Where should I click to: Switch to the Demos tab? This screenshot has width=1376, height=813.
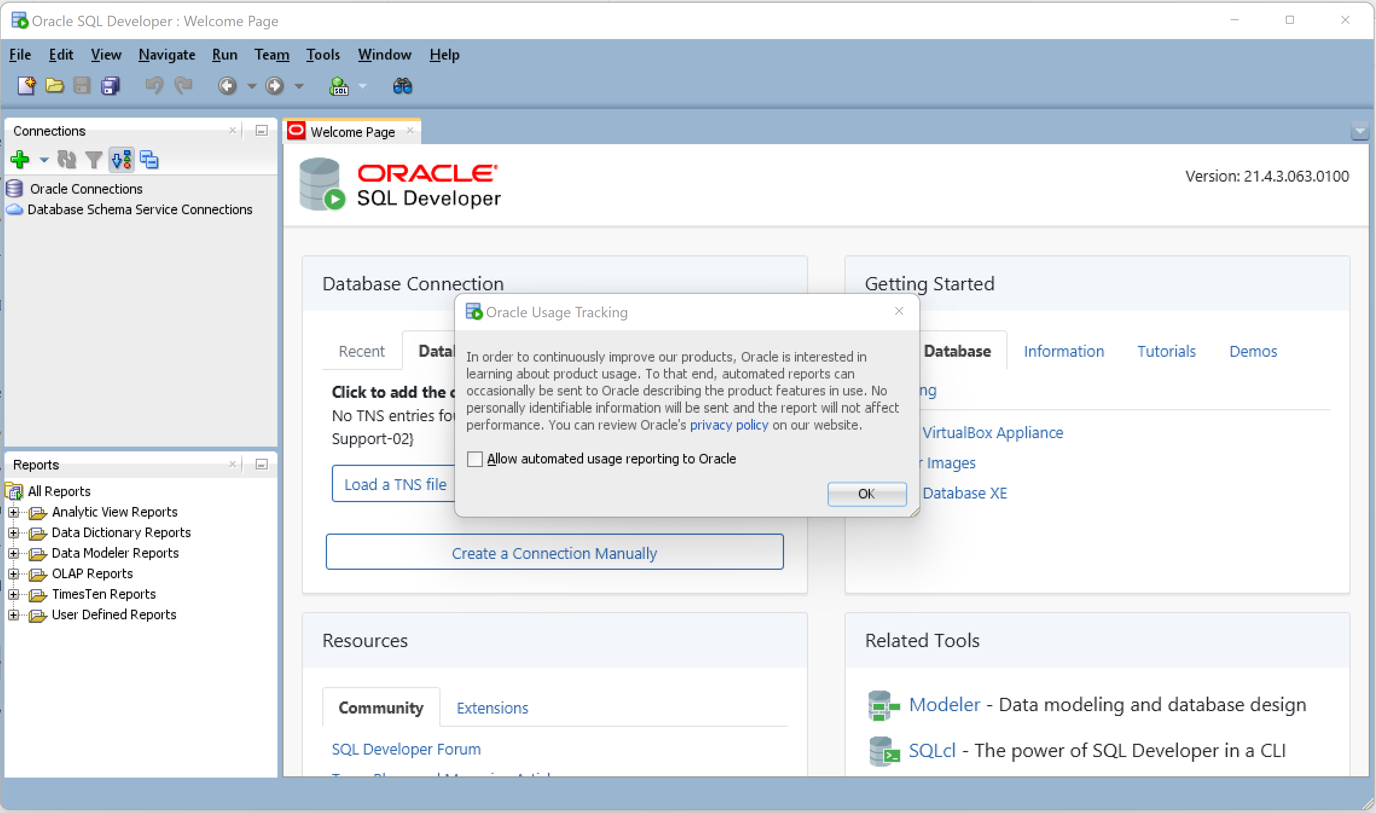coord(1253,351)
